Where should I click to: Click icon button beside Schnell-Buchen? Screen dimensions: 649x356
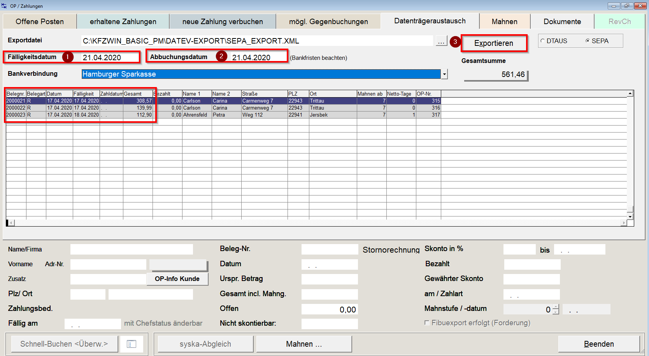point(132,344)
